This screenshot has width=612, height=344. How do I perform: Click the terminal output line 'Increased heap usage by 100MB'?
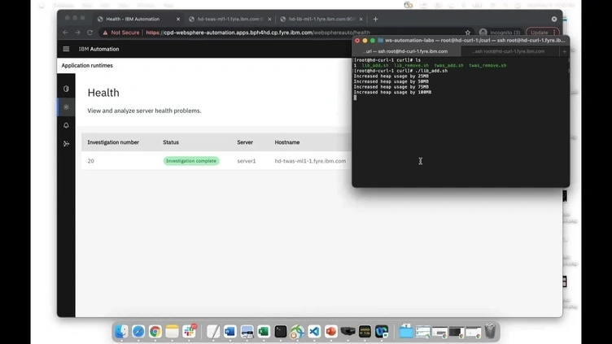coord(392,92)
